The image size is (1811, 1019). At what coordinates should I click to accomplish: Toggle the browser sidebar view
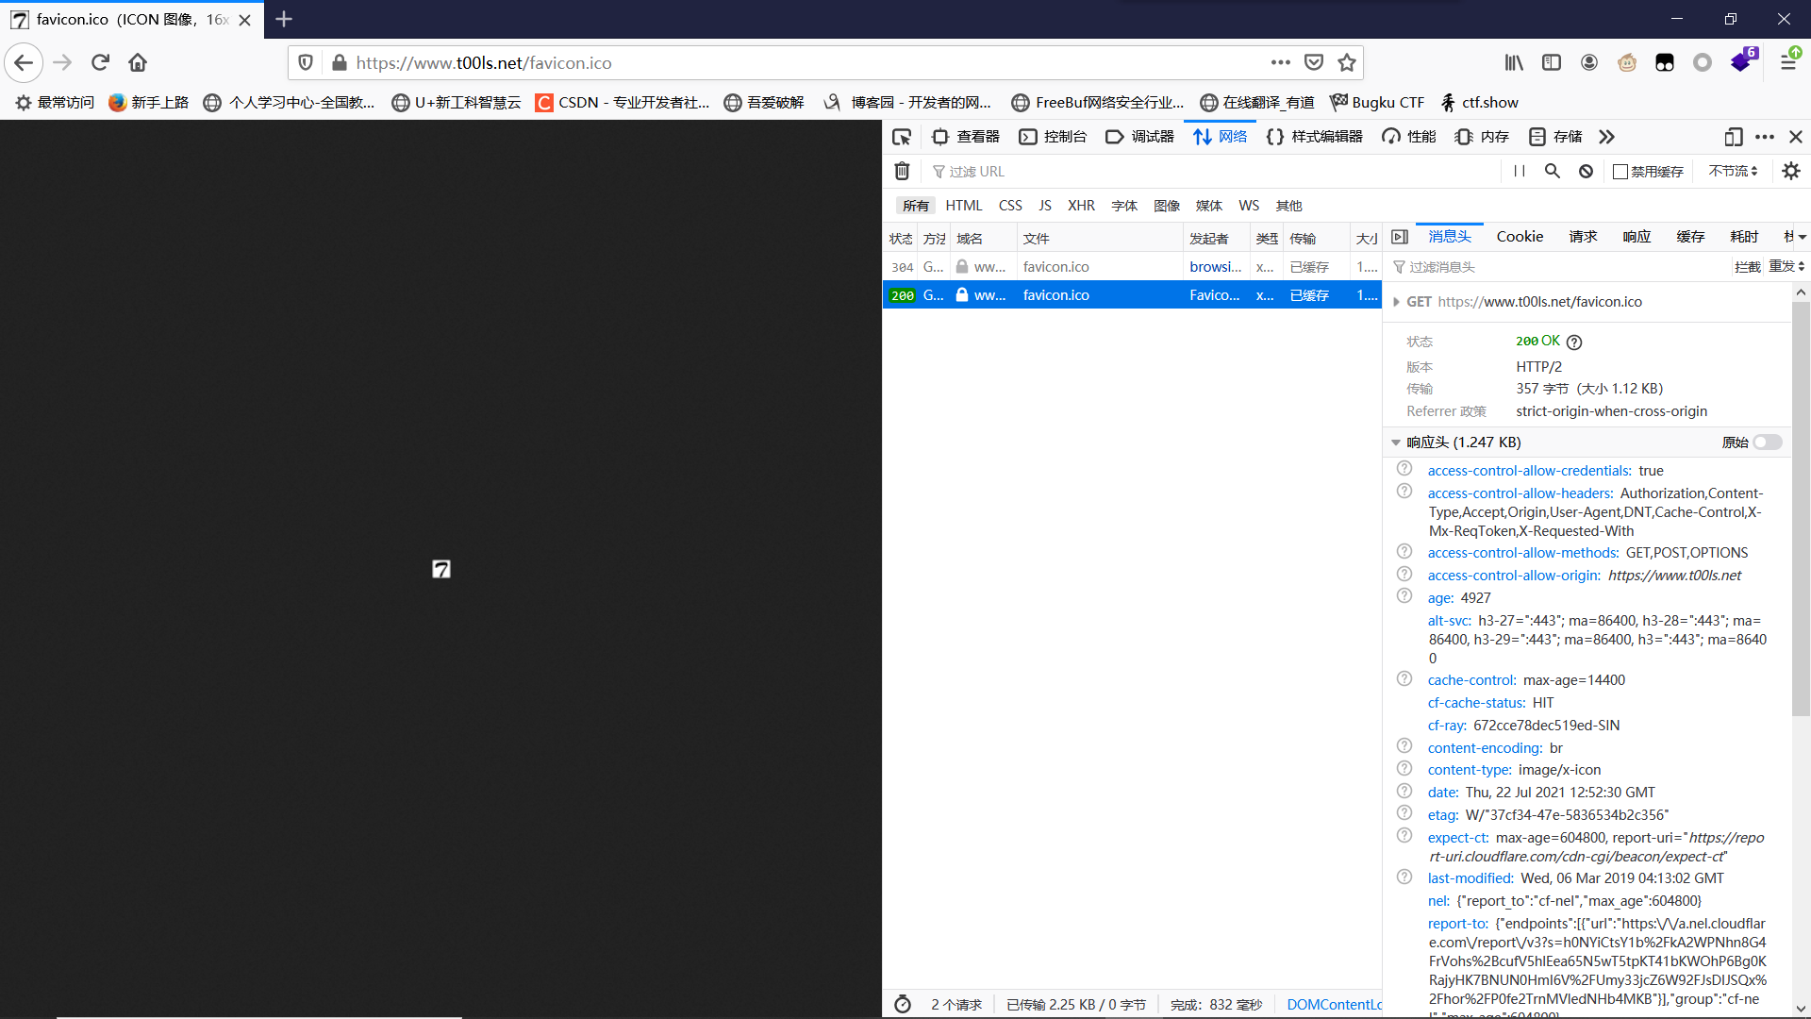click(1552, 62)
